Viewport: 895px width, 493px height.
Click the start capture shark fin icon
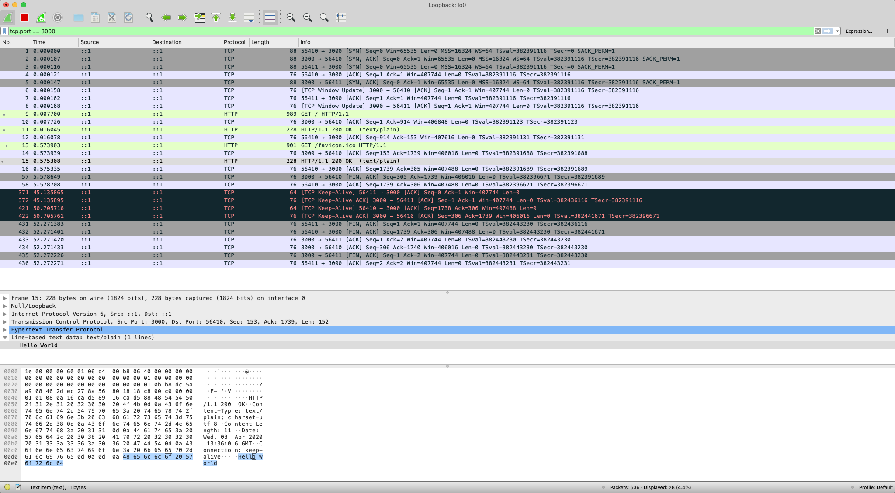8,17
